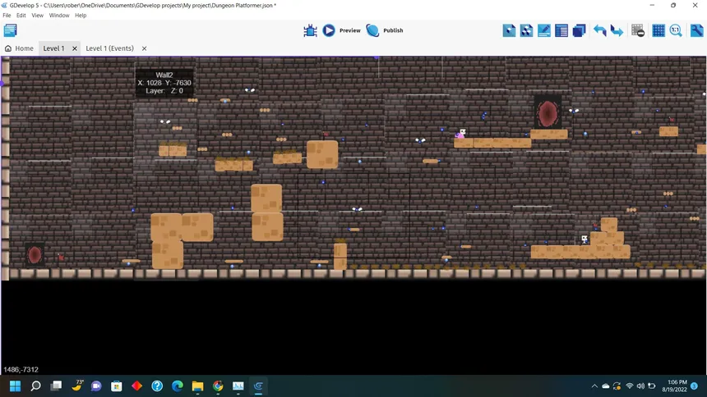The width and height of the screenshot is (707, 397).
Task: Switch to the Home tab
Action: [x=19, y=48]
